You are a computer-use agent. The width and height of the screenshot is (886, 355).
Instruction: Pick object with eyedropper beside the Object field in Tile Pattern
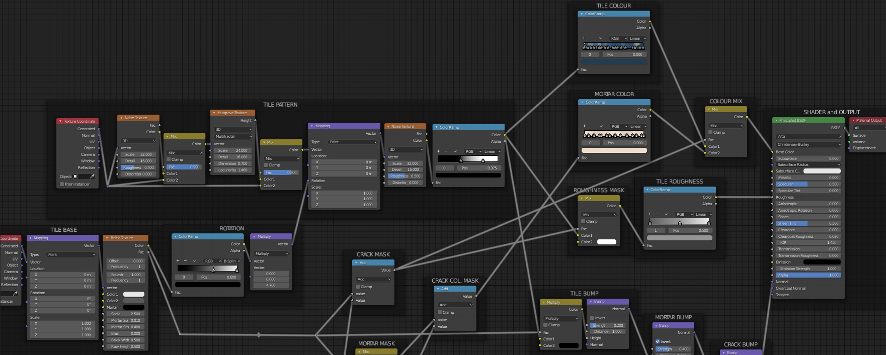click(x=92, y=176)
